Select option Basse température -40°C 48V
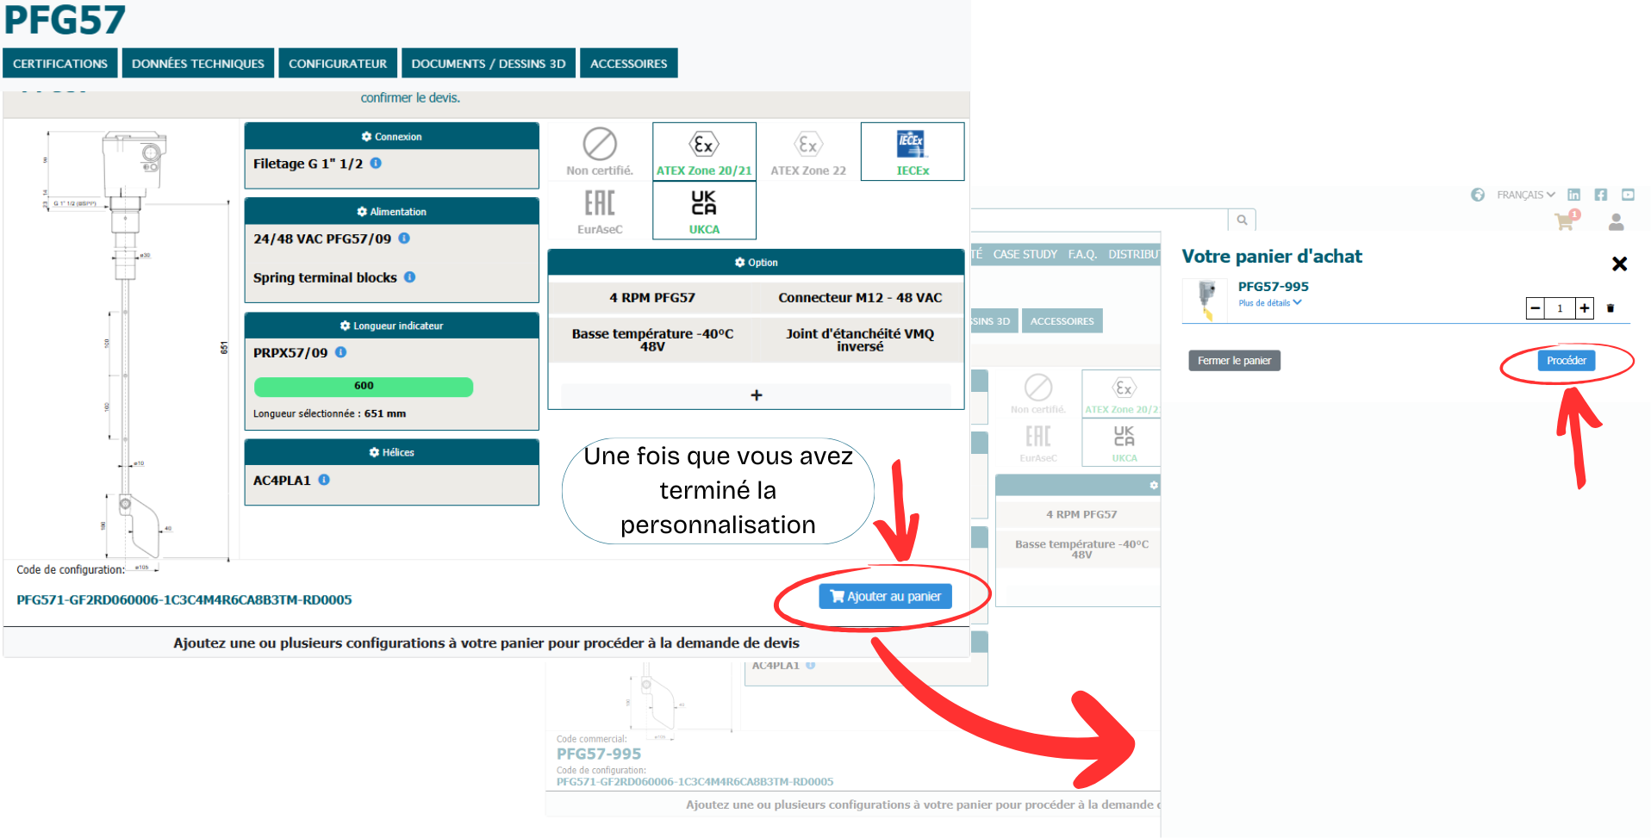1651x838 pixels. (652, 339)
